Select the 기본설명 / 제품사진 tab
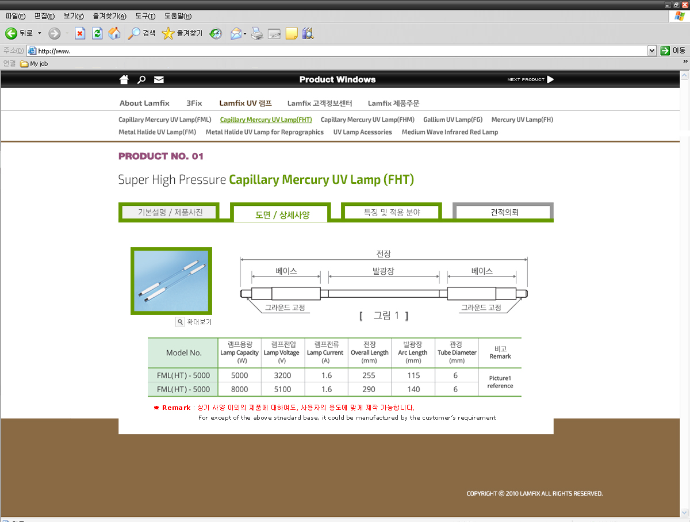 [170, 212]
